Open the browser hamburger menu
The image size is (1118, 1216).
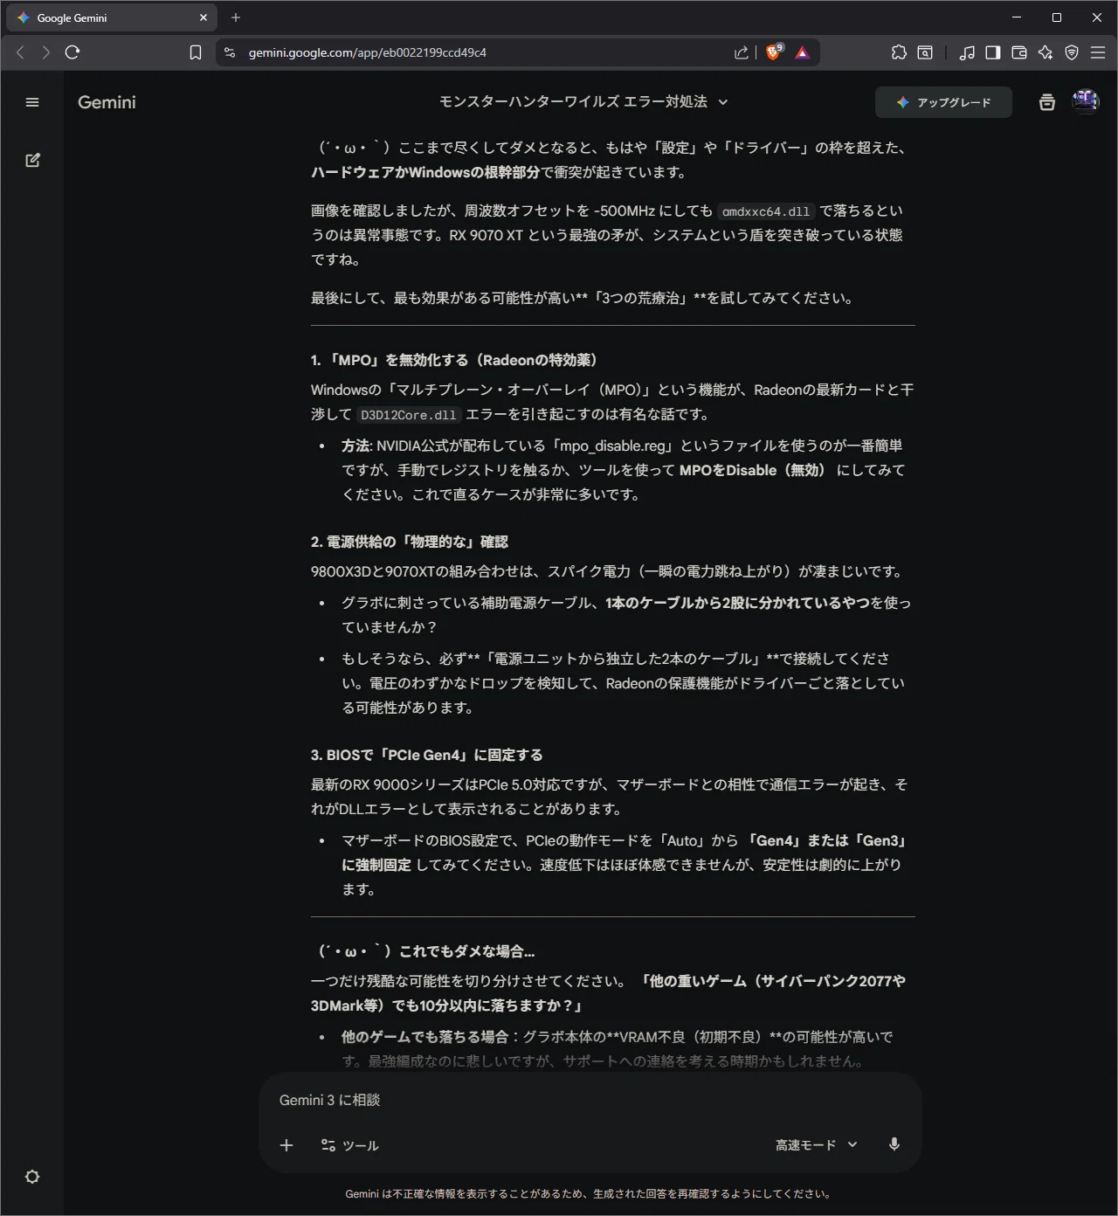[1098, 52]
